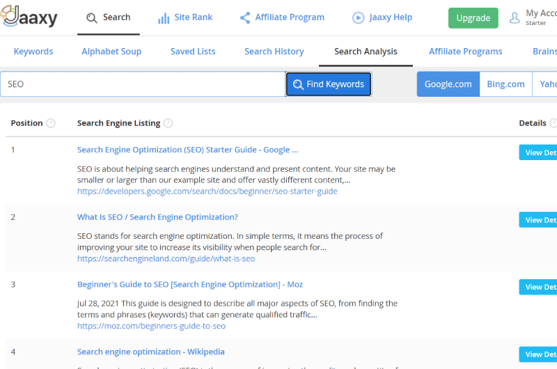Open the moz.com beginners-guide-to-seo URL
Screen dimensions: 557x369
[151, 326]
